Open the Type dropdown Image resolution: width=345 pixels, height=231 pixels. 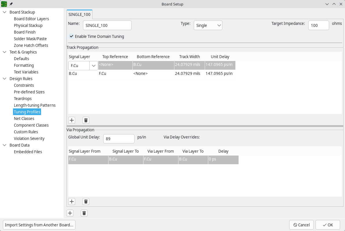pos(208,25)
